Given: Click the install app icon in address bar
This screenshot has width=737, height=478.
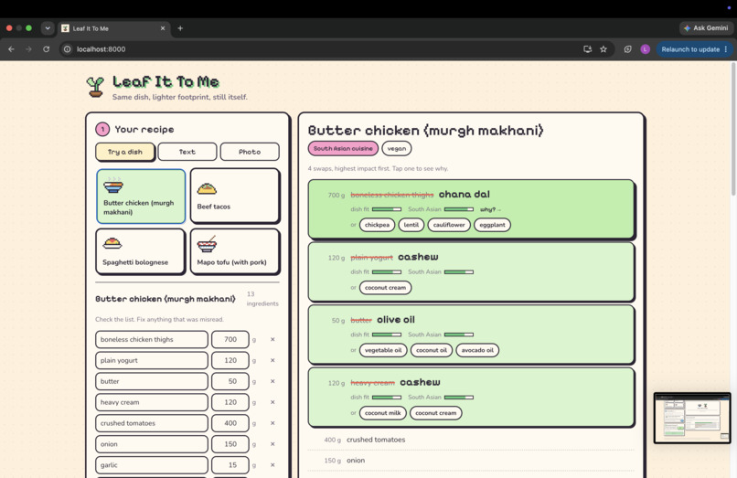Looking at the screenshot, I should [588, 48].
